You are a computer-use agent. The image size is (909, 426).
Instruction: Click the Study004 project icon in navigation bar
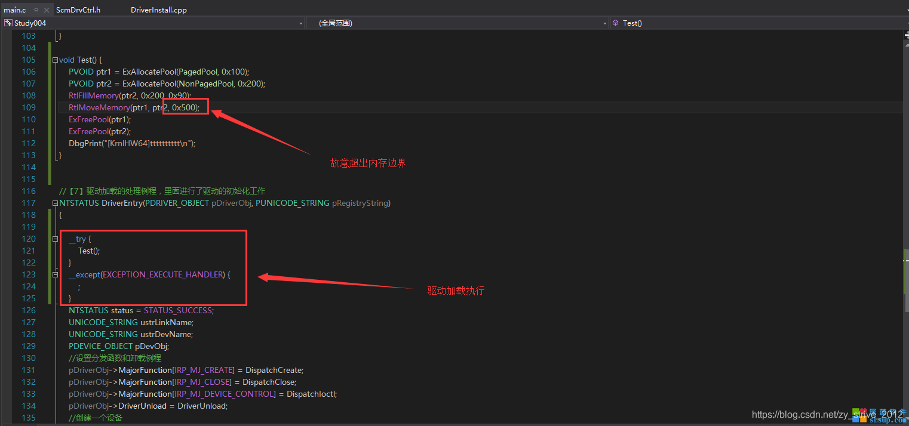click(8, 23)
